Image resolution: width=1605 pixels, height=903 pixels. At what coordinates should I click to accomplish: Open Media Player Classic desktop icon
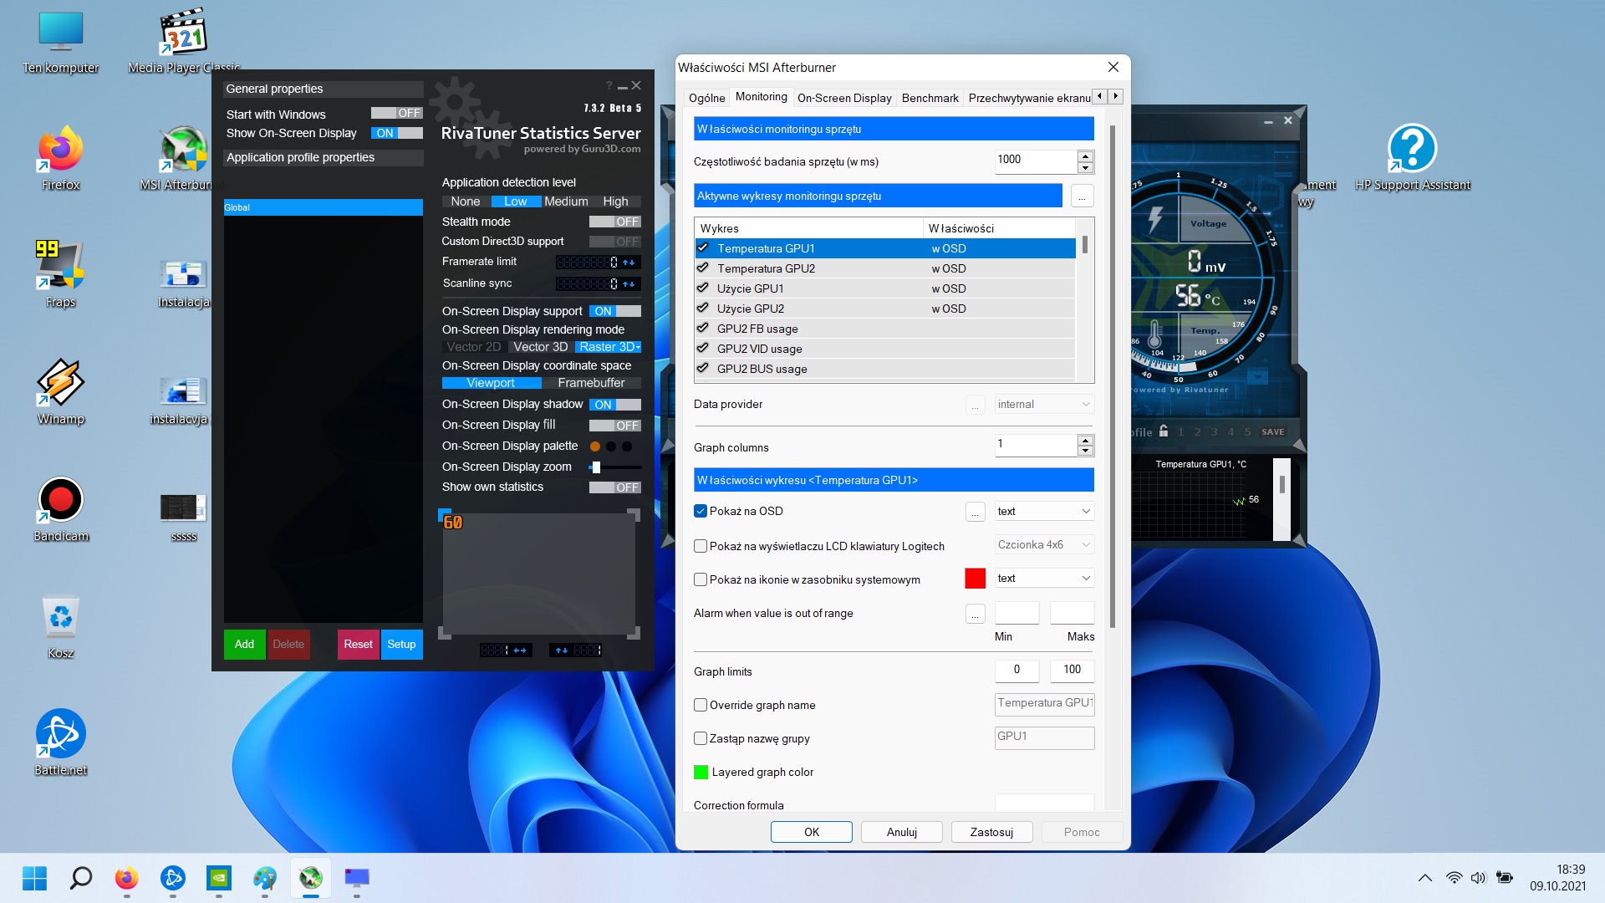[184, 42]
